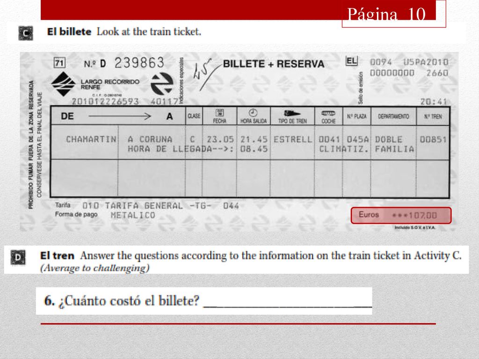This screenshot has width=479, height=359.
Task: Click the locomotive icon above TIPO DE TREN
Action: pyautogui.click(x=292, y=113)
